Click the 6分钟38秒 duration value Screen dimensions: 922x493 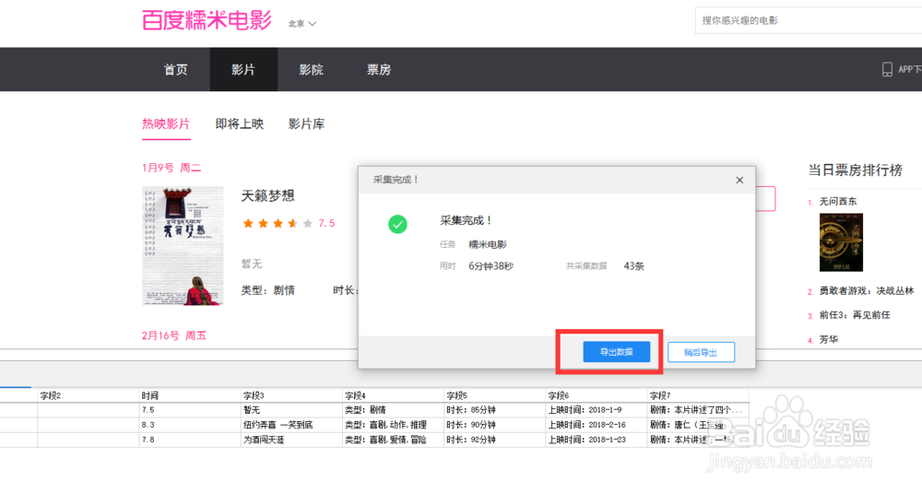(491, 266)
